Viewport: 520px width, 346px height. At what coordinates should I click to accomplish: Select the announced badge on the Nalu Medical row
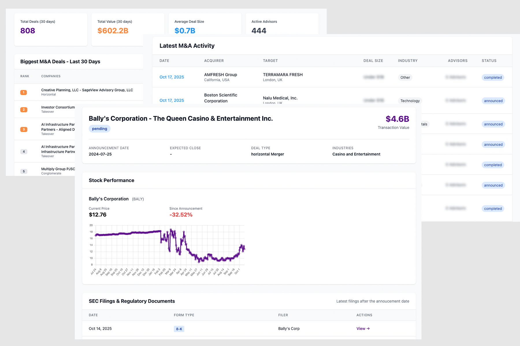tap(493, 101)
